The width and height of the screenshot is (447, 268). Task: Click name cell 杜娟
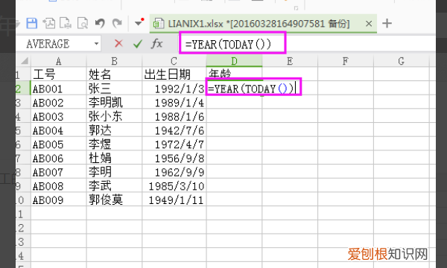(114, 158)
